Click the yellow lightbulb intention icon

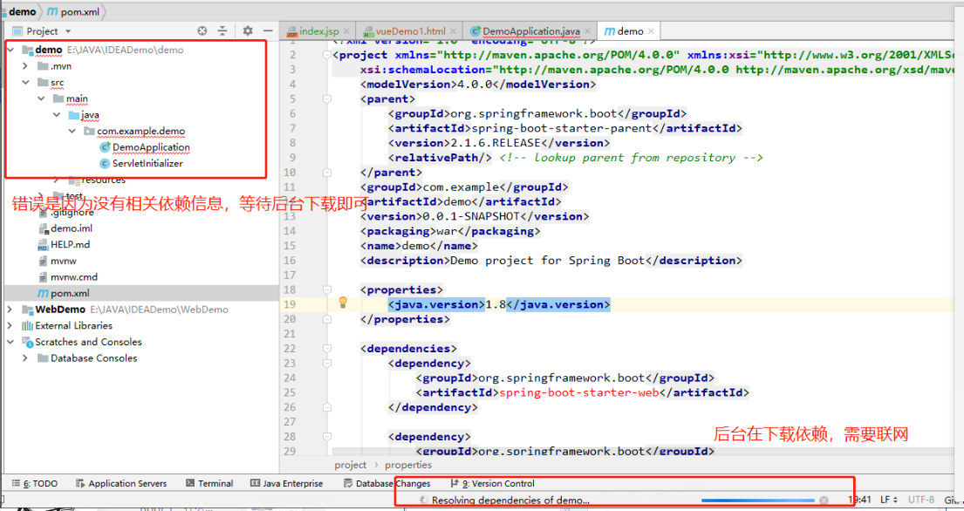tap(344, 303)
